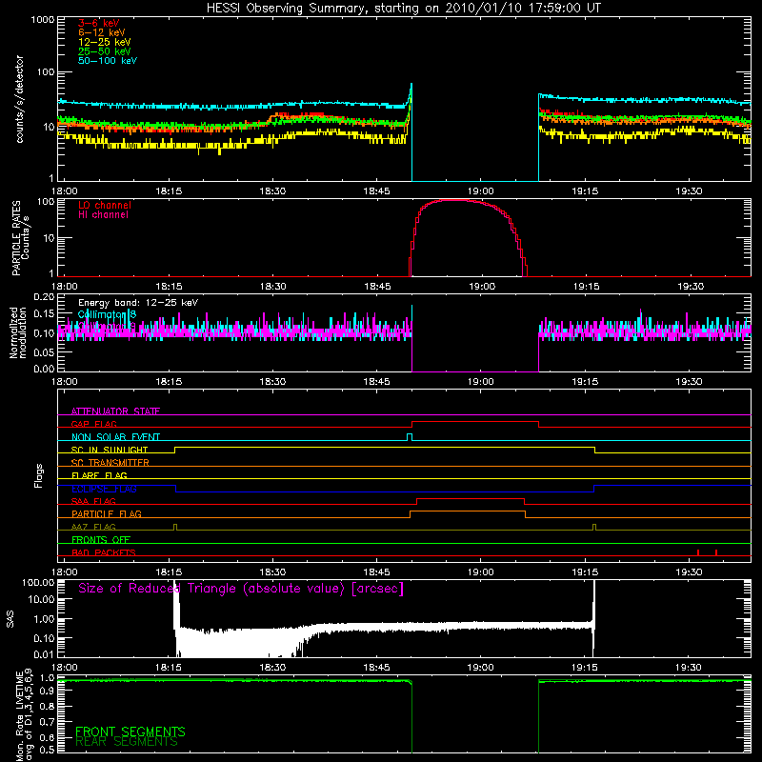Click the counts/s/detector y-axis title

(19, 99)
